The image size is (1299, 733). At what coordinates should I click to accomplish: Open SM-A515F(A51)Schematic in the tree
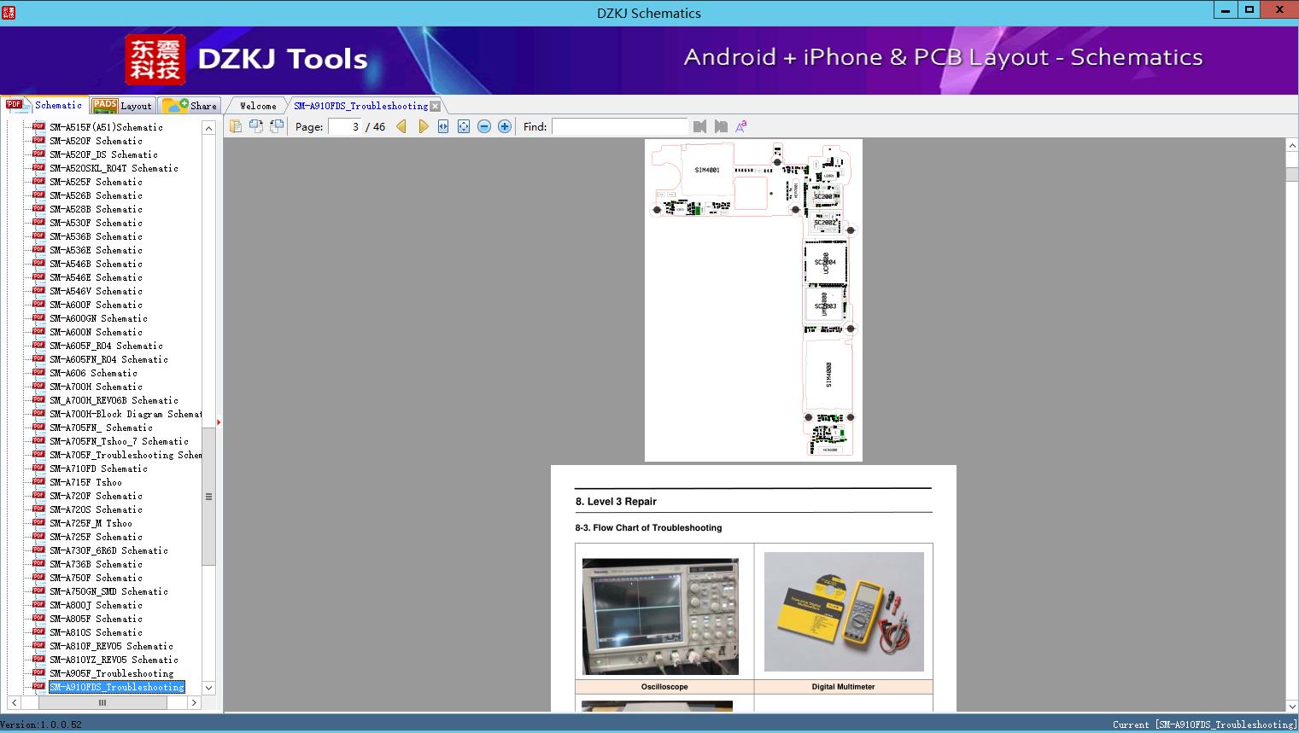pyautogui.click(x=106, y=127)
